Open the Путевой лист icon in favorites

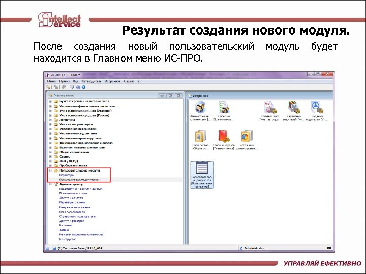270,108
